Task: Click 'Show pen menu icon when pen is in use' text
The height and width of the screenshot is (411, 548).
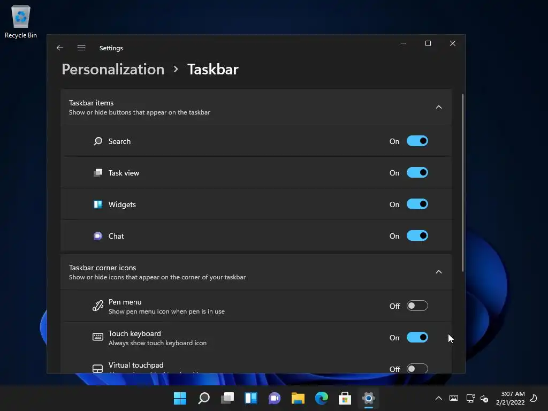Action: point(166,311)
